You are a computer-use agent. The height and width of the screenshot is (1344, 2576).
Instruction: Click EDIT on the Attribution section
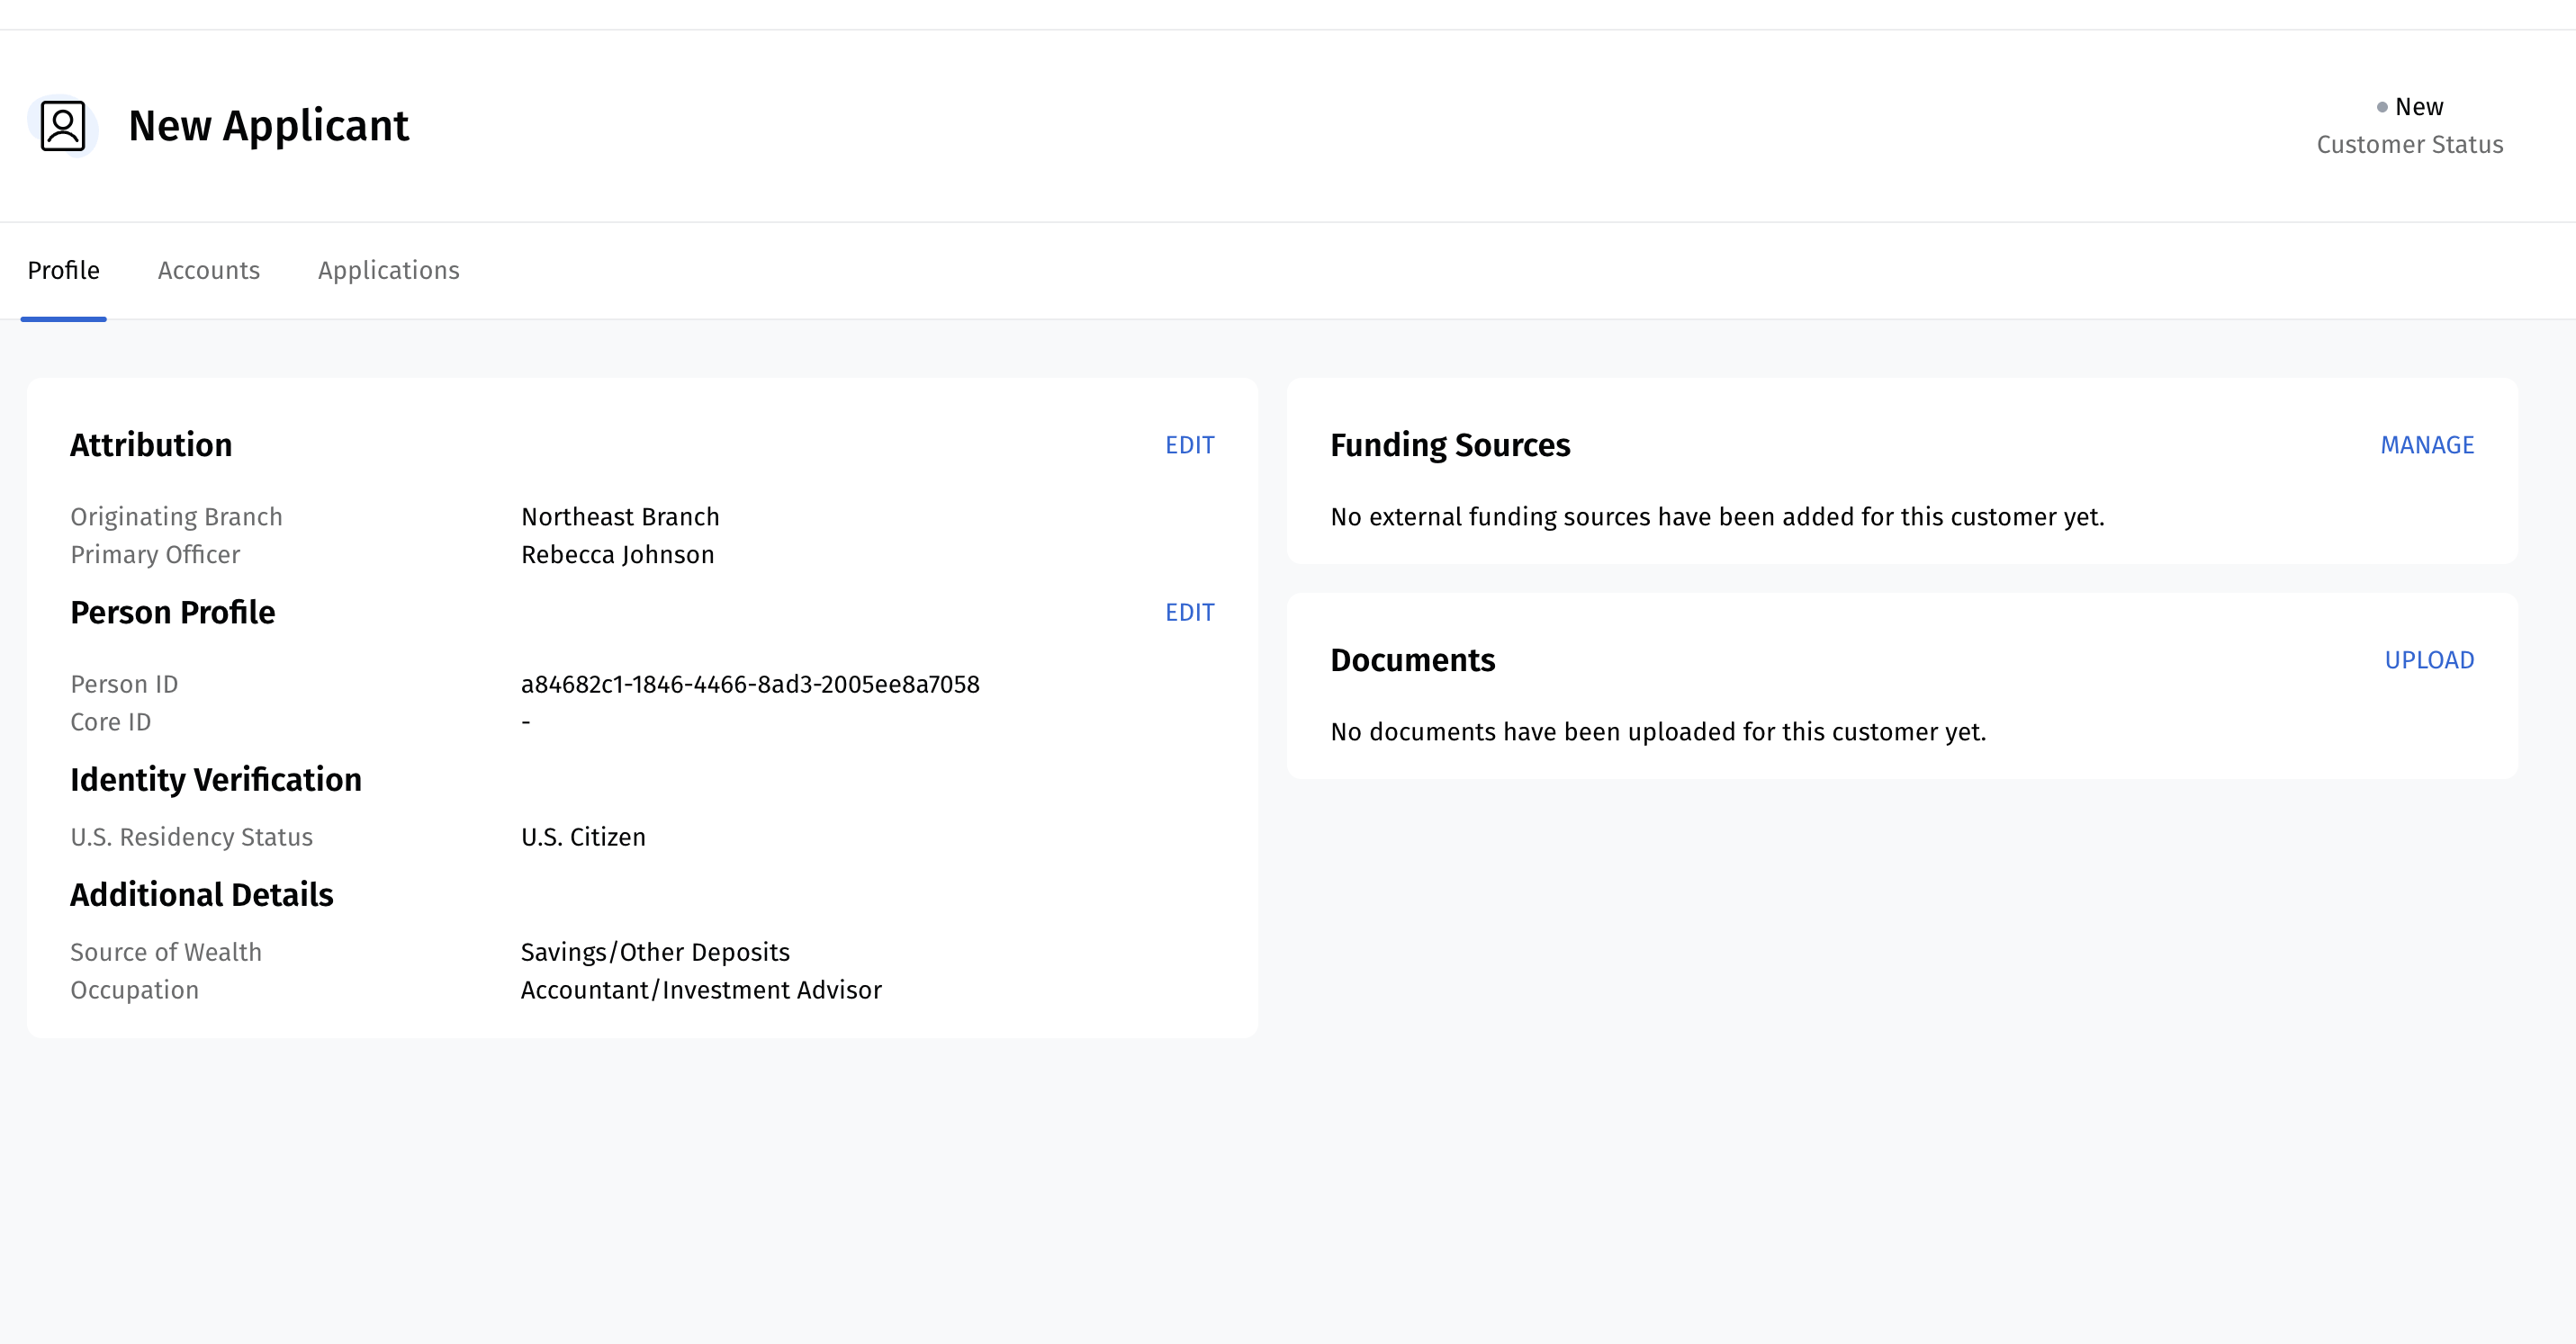1189,444
